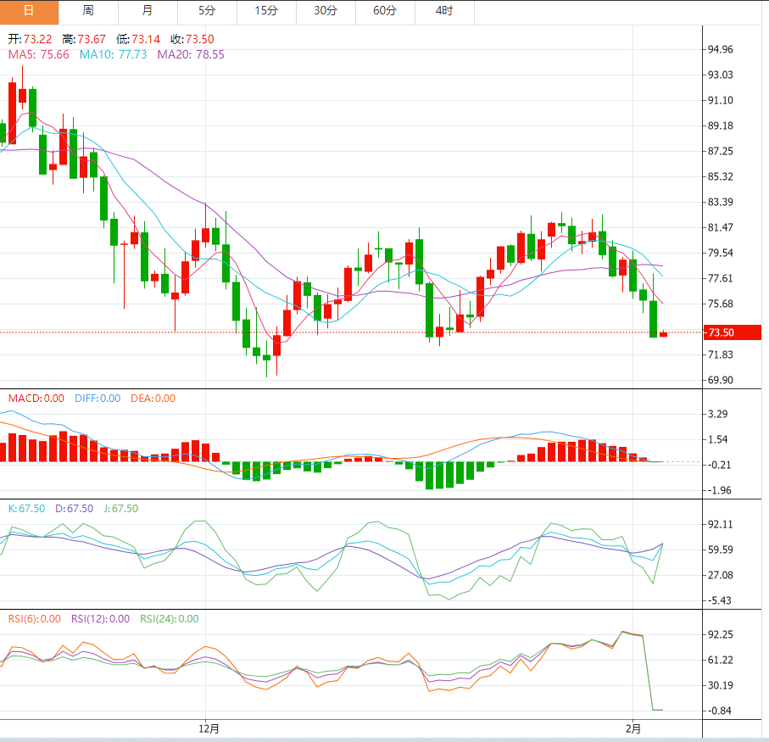Viewport: 769px width, 742px height.
Task: Switch to the 5分 interval tab
Action: (x=207, y=11)
